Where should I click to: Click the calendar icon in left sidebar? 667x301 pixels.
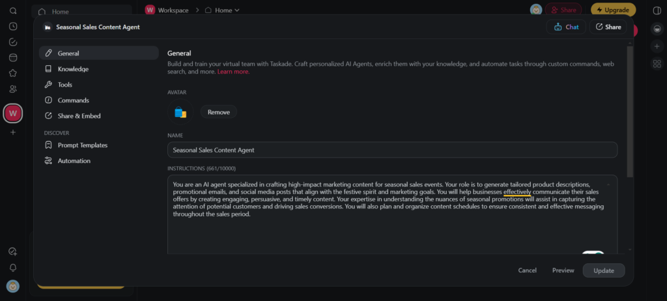click(x=13, y=57)
